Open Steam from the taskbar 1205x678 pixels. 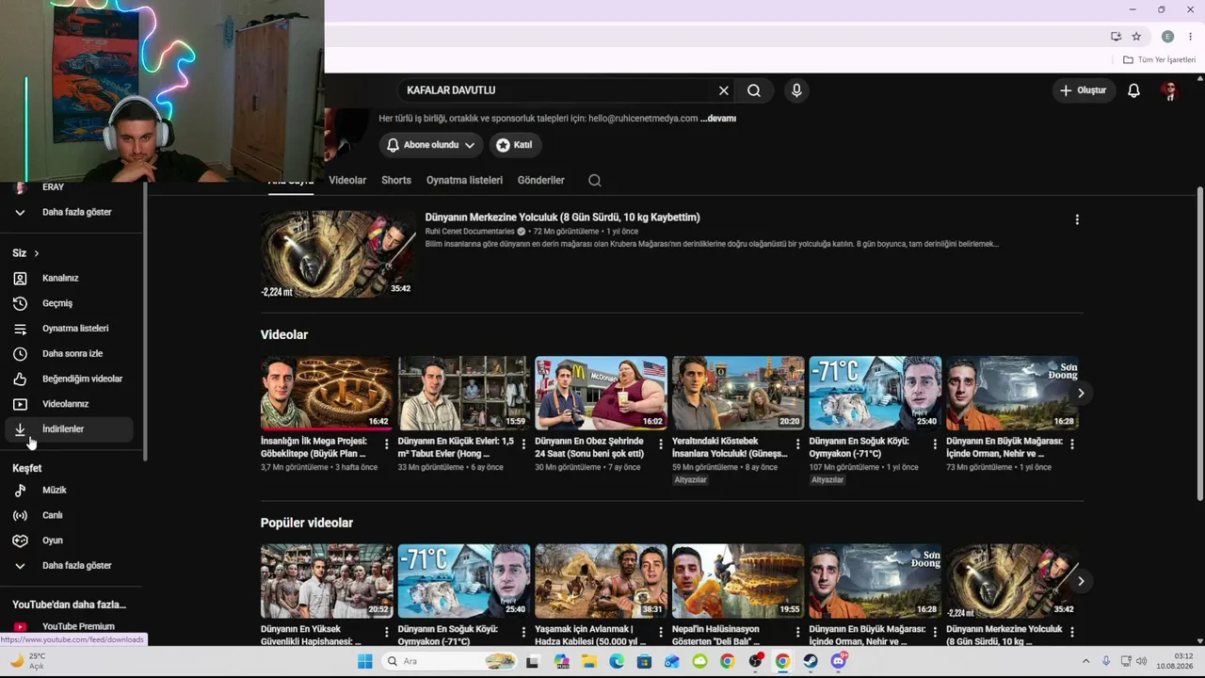[811, 661]
